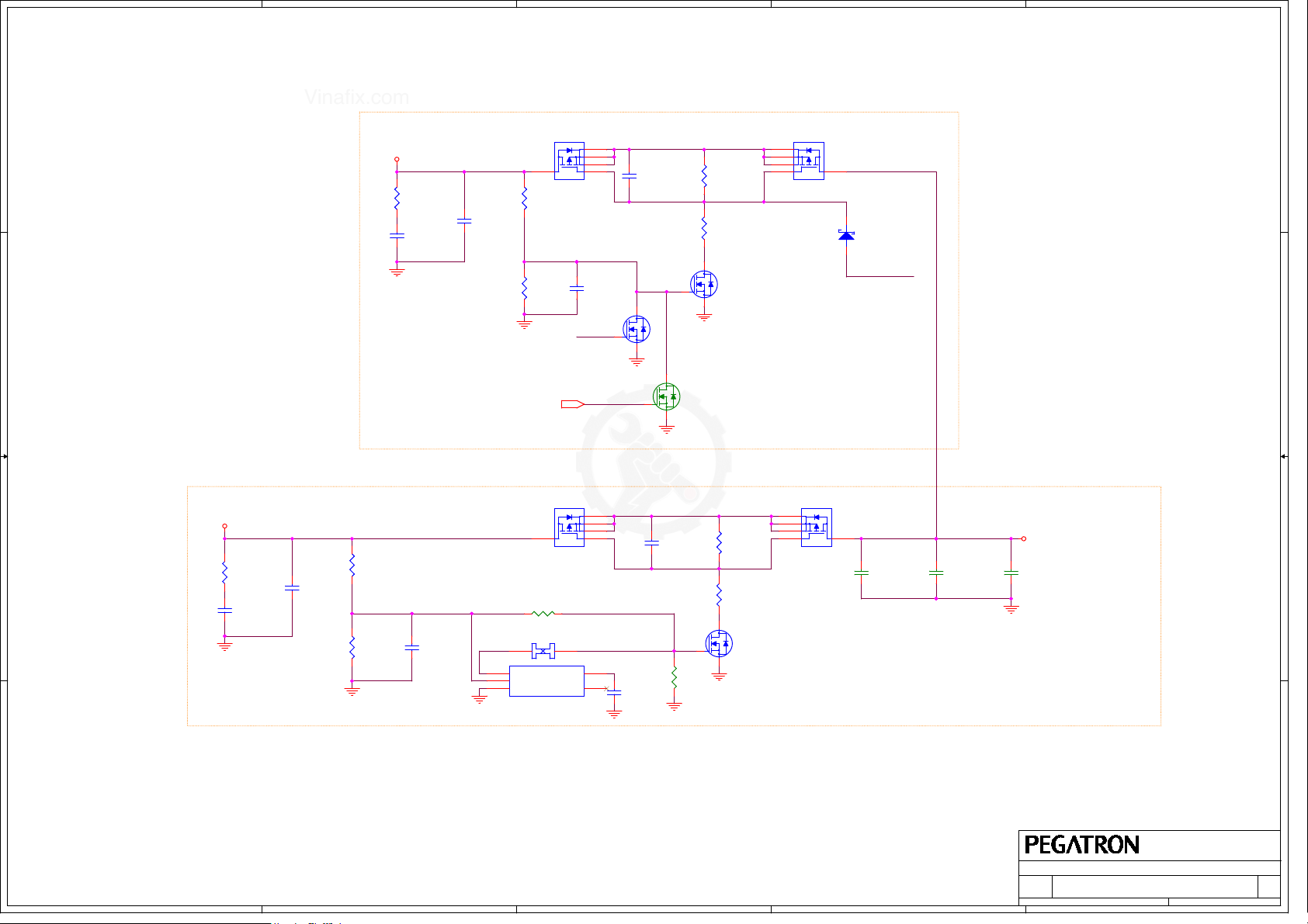
Task: Click the ground symbol beneath the green MOSFET
Action: 666,429
